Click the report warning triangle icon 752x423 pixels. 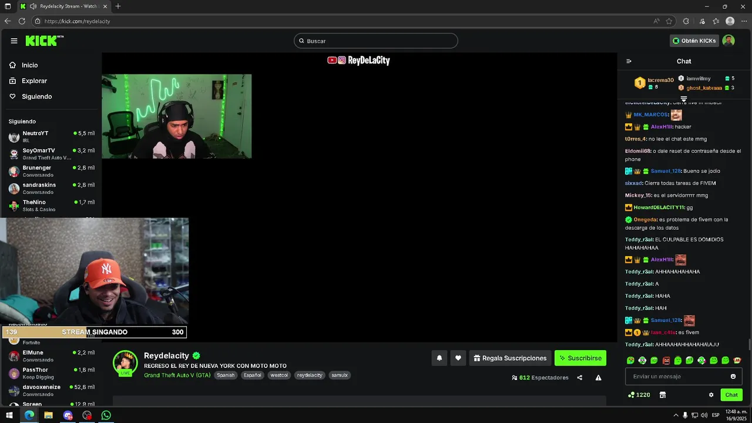598,378
